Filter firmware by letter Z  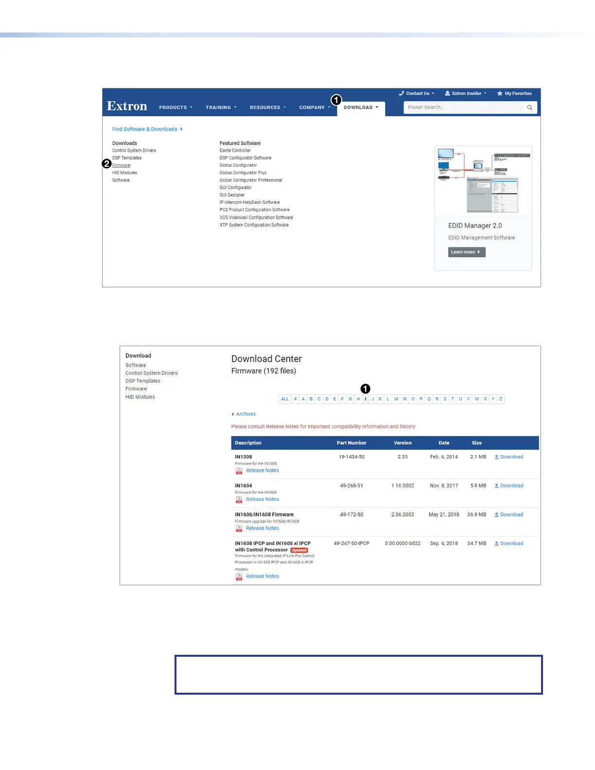click(501, 399)
